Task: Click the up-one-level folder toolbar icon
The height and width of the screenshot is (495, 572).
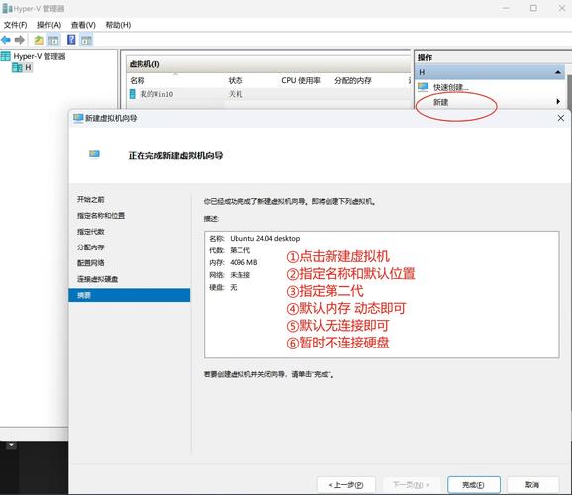Action: [39, 40]
